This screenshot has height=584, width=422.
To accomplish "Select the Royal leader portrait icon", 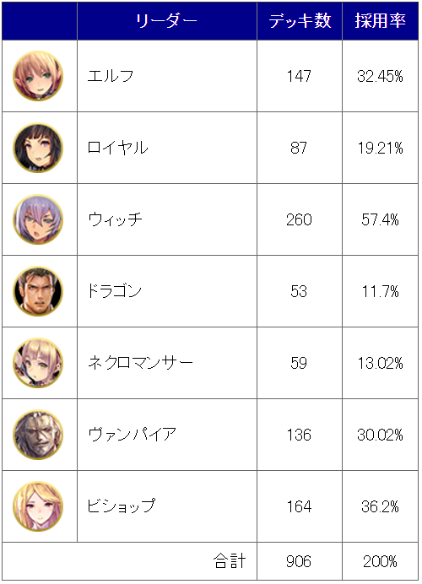I will [x=38, y=148].
